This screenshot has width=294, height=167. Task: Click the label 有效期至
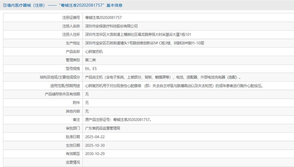click(x=73, y=154)
